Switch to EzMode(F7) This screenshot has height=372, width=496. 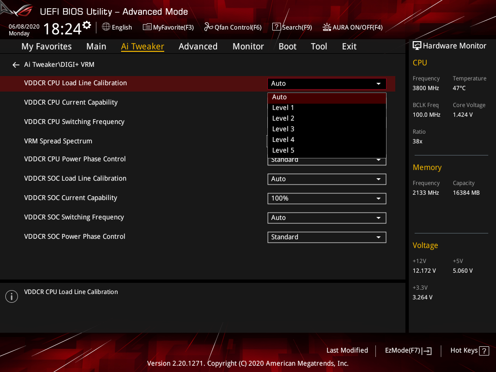pos(408,351)
